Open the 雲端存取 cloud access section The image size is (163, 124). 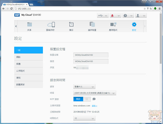coord(50,26)
